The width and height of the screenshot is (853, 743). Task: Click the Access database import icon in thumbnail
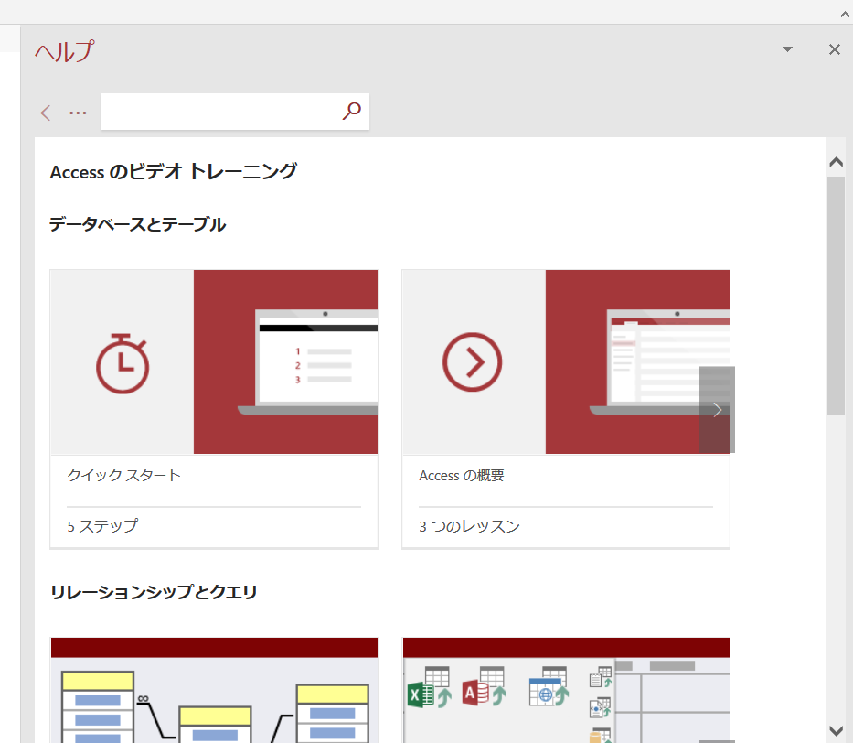[485, 687]
